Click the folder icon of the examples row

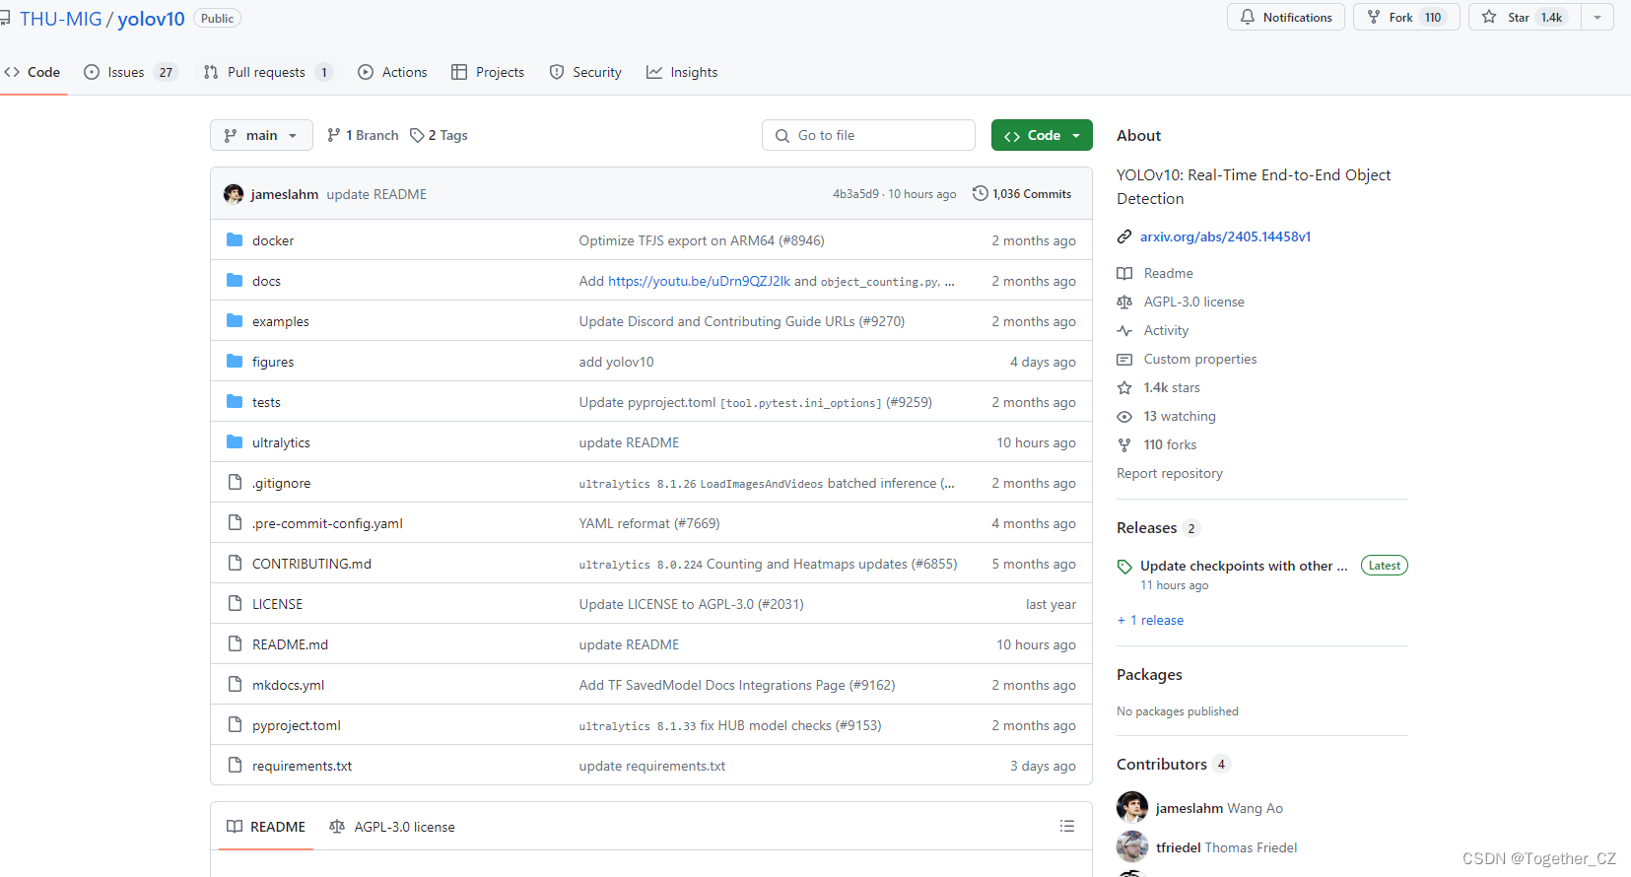(x=235, y=321)
